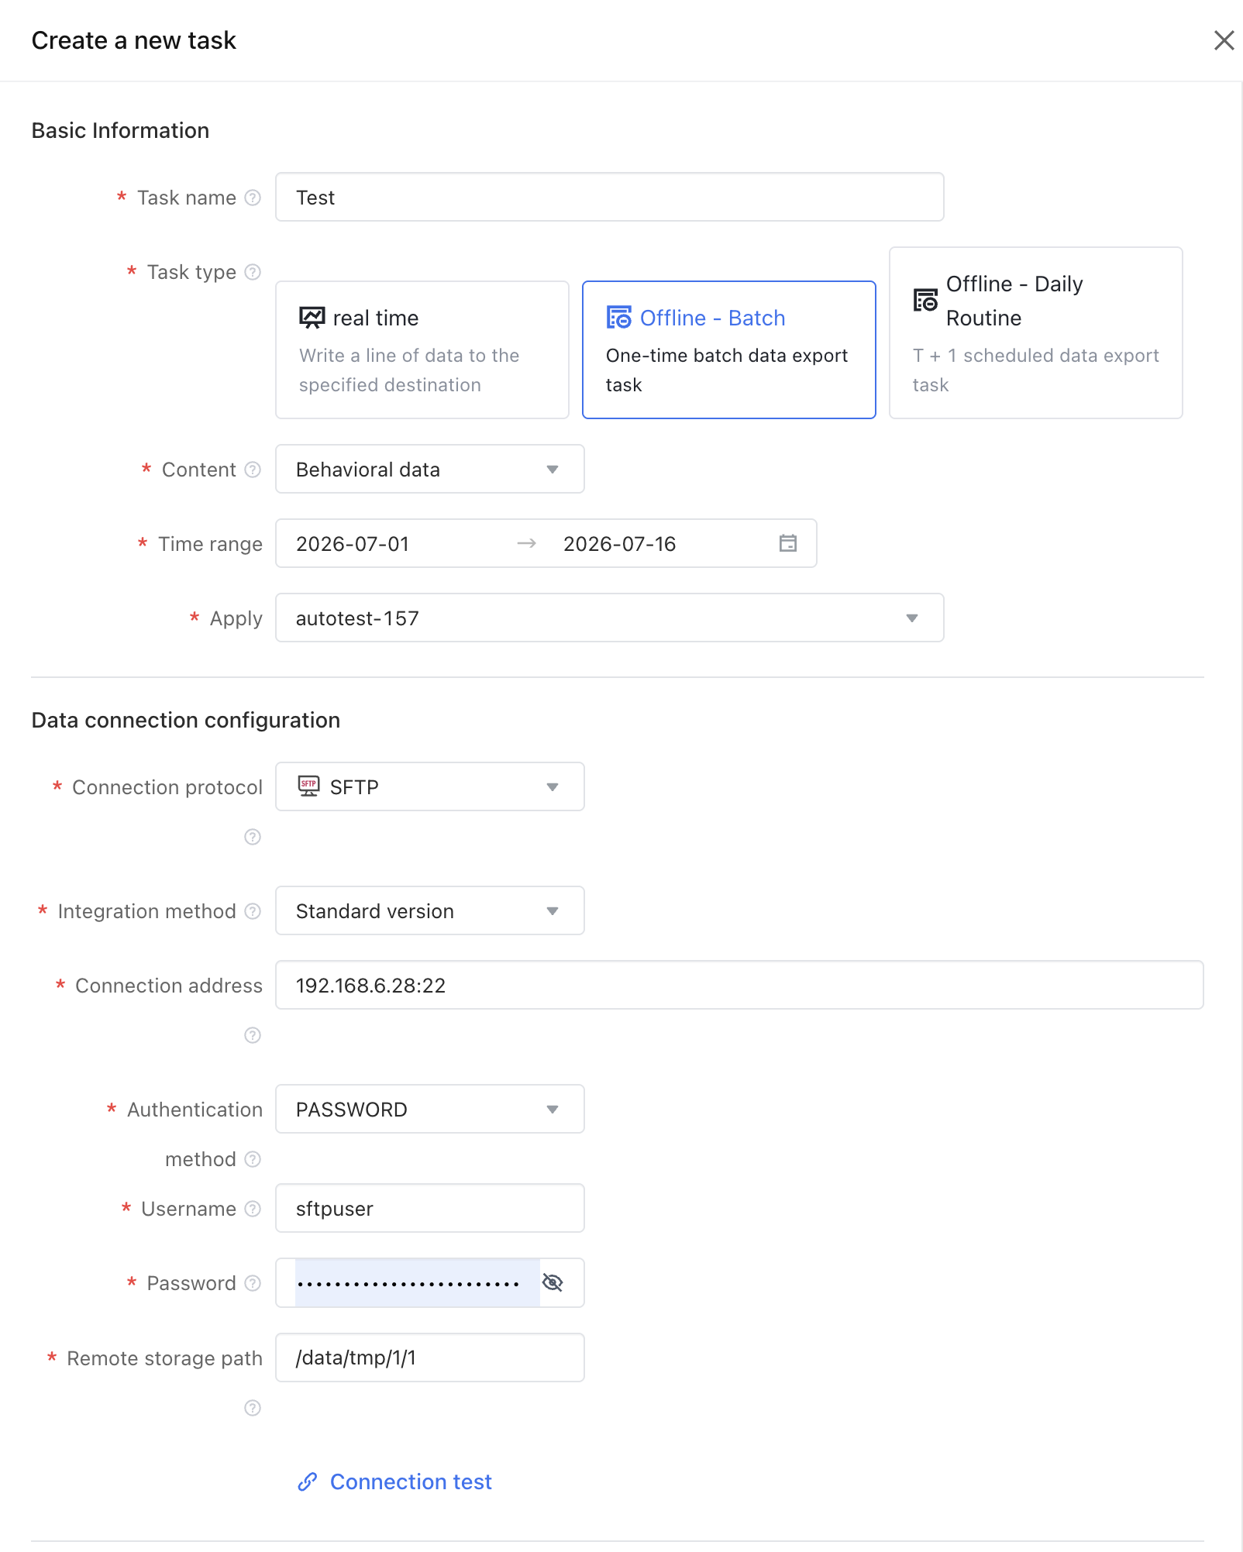Run the Connection test link

tap(395, 1481)
